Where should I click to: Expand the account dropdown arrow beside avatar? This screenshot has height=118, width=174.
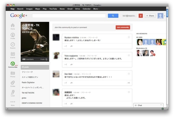click(164, 16)
